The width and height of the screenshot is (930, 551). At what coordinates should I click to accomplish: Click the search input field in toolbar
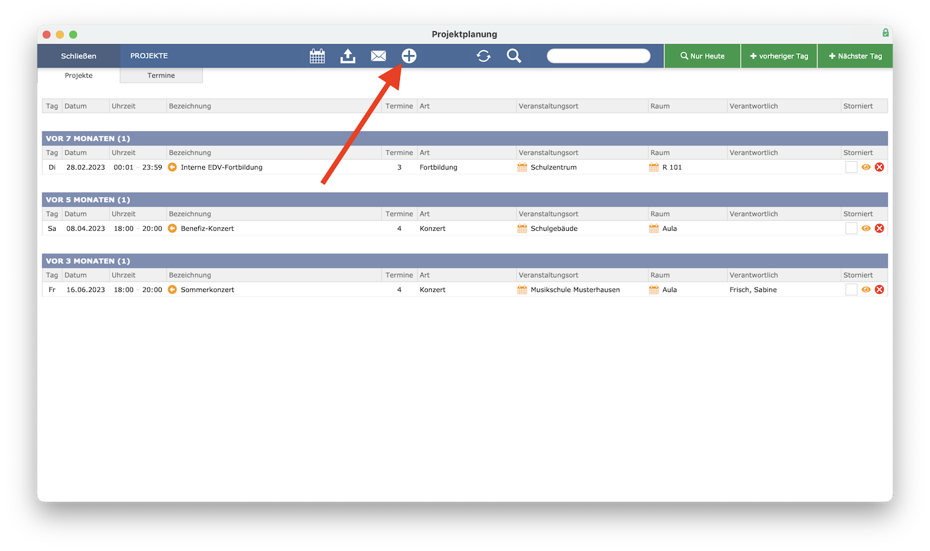[x=599, y=56]
